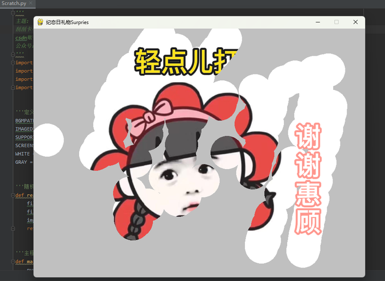Click the SCREEN variable line in the editor
385x281 pixels.
click(x=24, y=146)
